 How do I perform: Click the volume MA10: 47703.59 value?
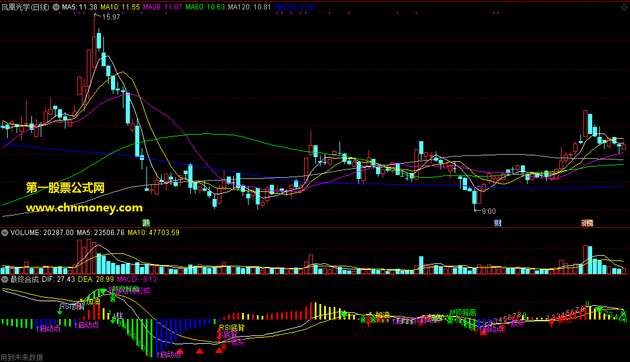pos(153,233)
